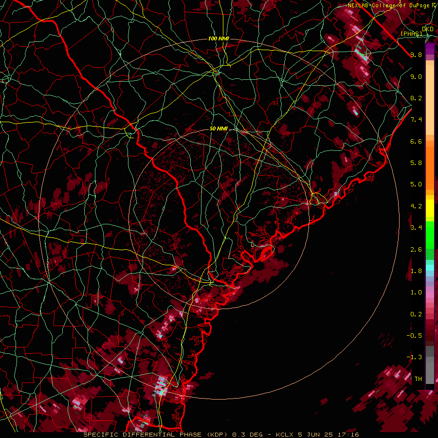The image size is (438, 438).
Task: Click the 4.2 value on the color scale
Action: 416,206
